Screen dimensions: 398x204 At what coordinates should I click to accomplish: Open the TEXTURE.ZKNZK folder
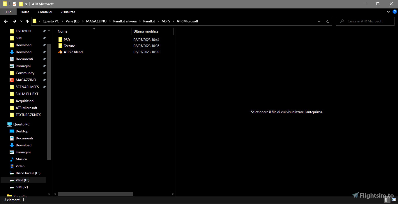(x=28, y=115)
